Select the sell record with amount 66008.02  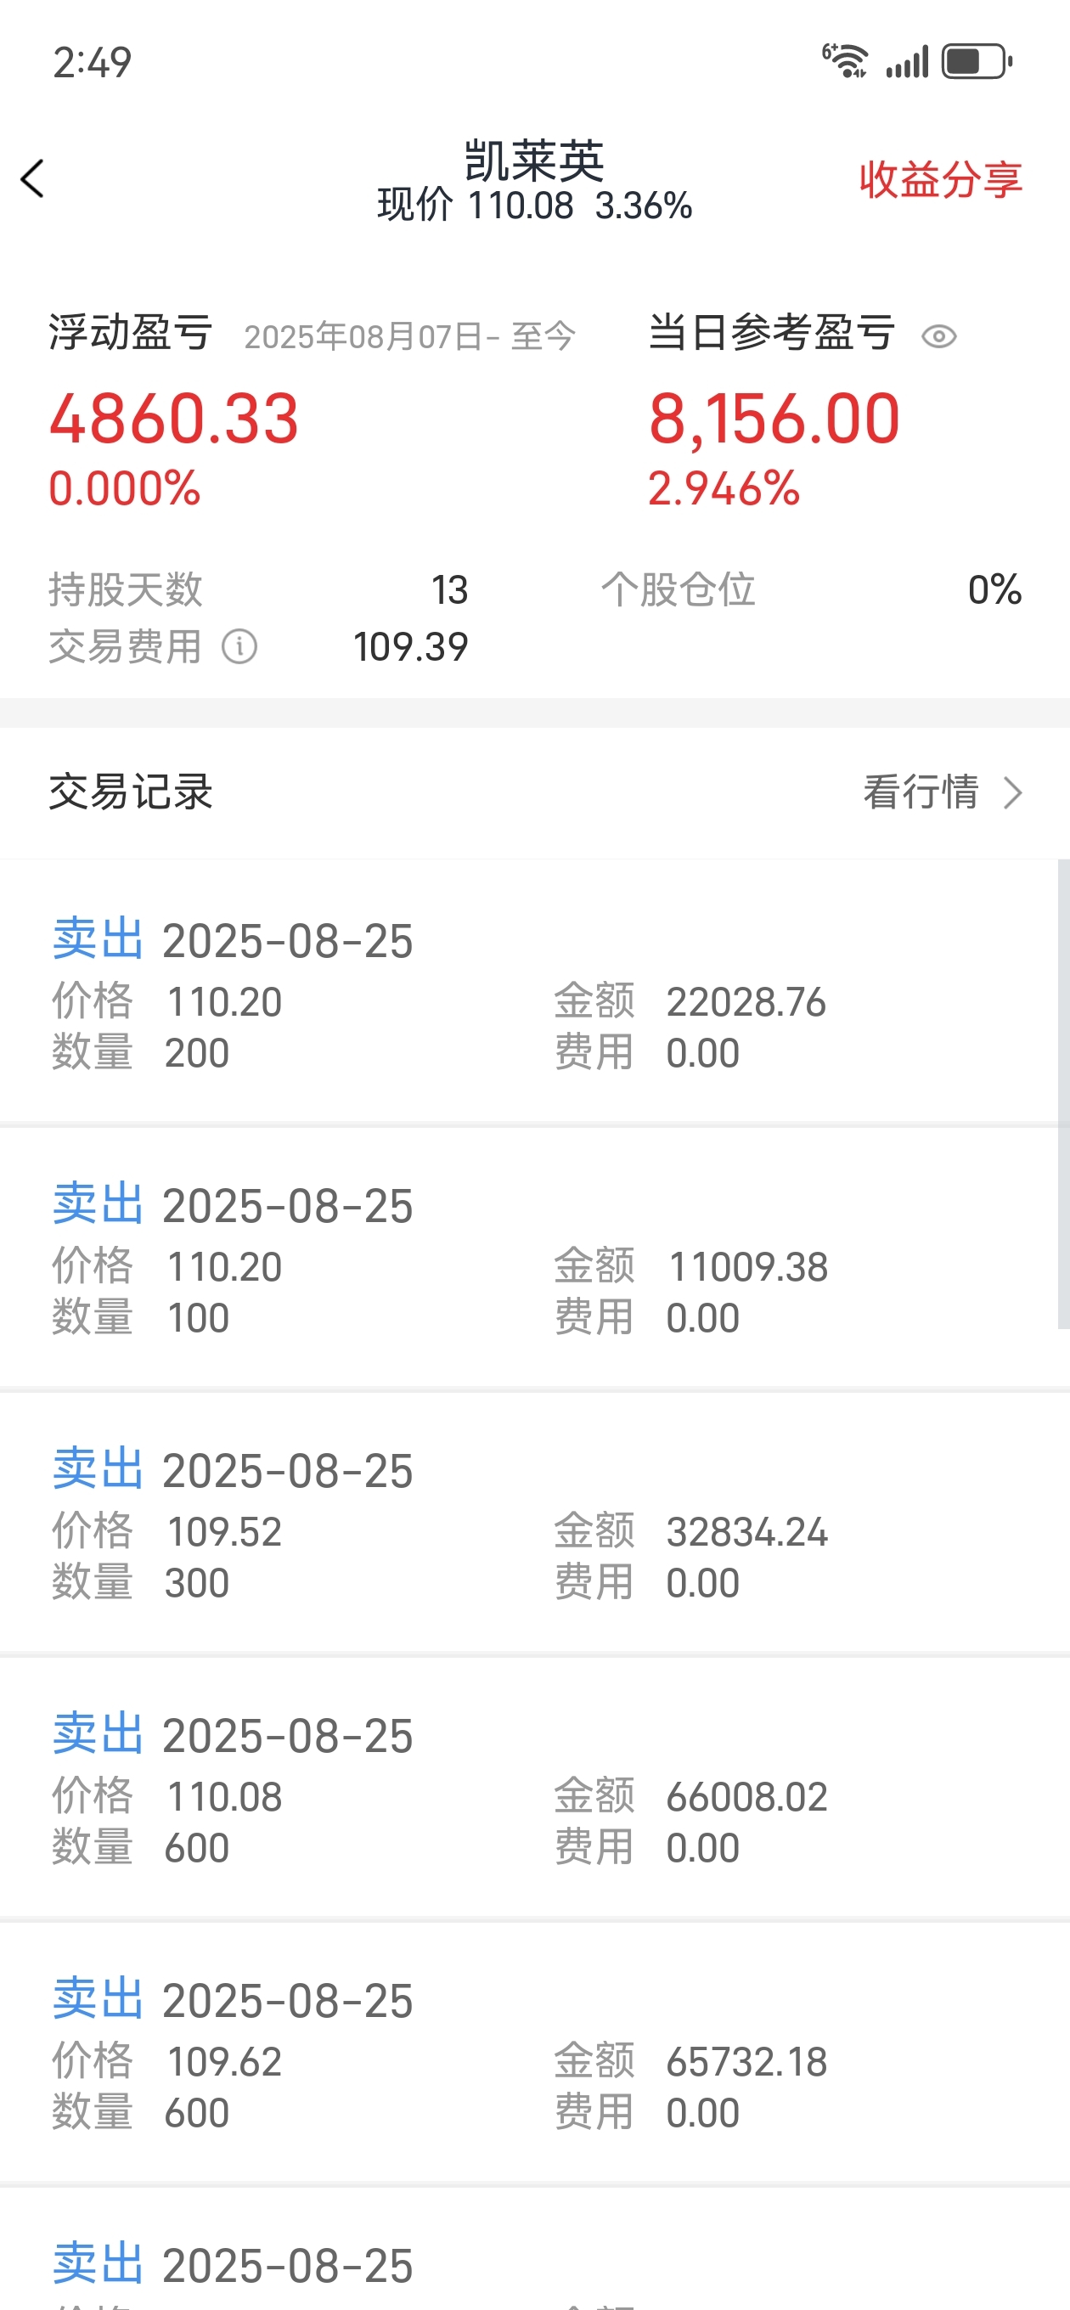pyautogui.click(x=534, y=1787)
